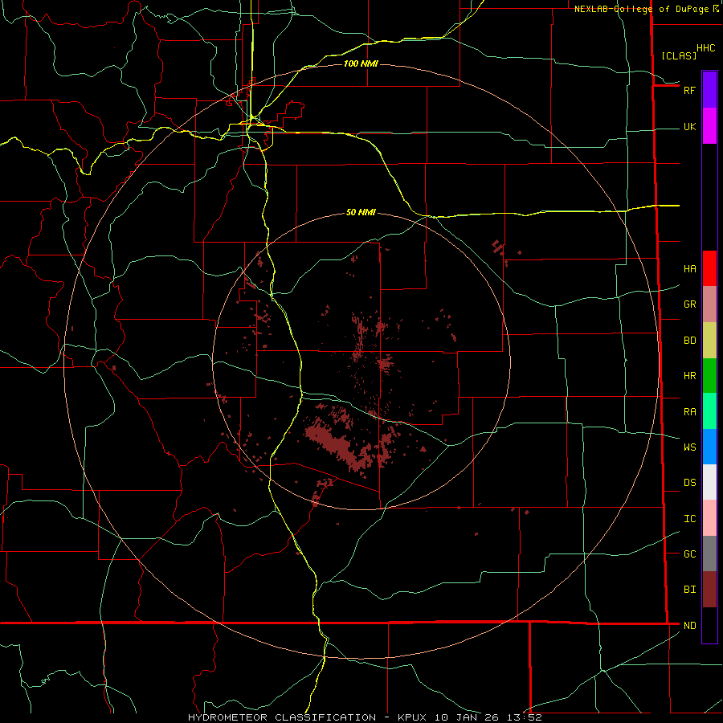Image resolution: width=723 pixels, height=723 pixels.
Task: Click the 50 NMI range ring label
Action: click(x=361, y=212)
